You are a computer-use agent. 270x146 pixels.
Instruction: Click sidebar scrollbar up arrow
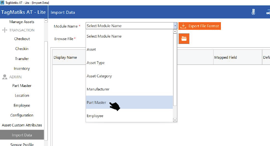click(46, 21)
